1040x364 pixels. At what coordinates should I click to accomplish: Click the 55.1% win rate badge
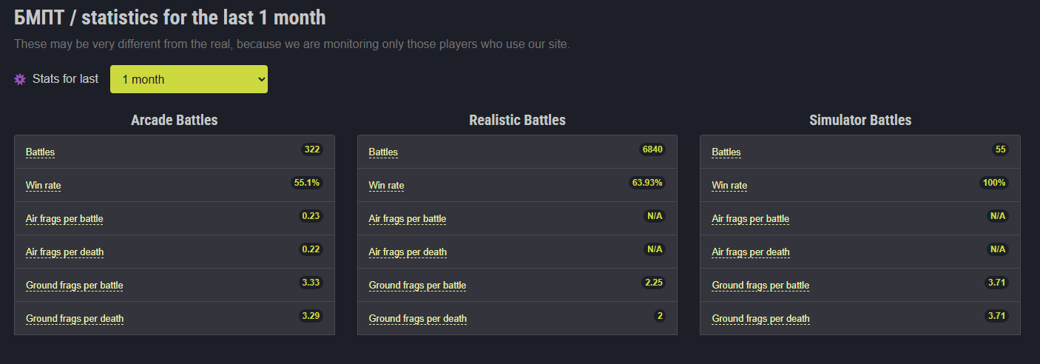[x=307, y=183]
